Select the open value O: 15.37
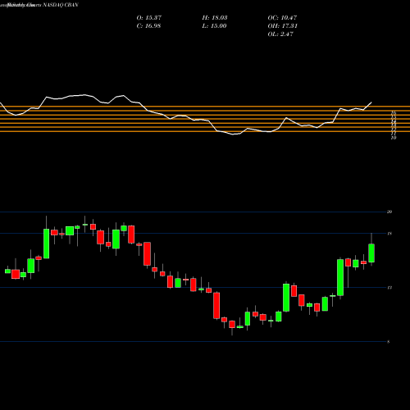The image size is (410, 410). point(149,17)
